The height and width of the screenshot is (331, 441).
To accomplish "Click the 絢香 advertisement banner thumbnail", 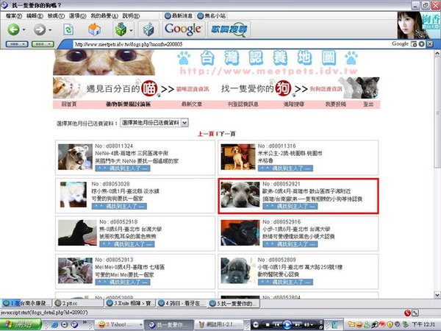I will [x=418, y=25].
